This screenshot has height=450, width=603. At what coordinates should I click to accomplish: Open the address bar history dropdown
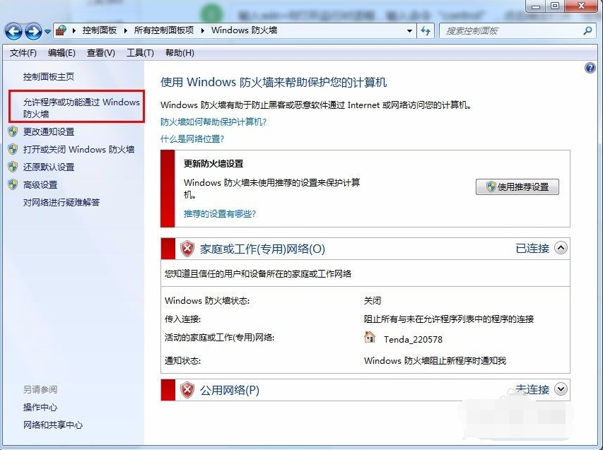click(409, 31)
